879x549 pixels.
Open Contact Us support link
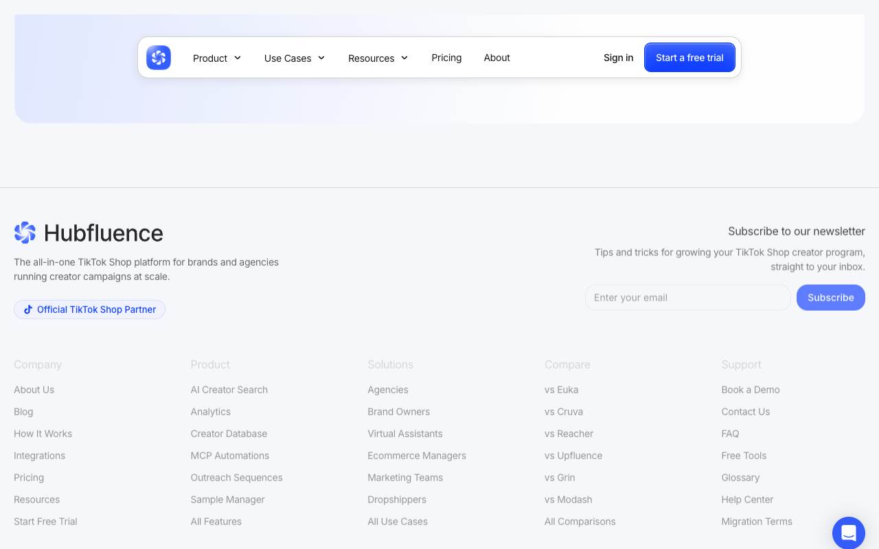point(746,412)
